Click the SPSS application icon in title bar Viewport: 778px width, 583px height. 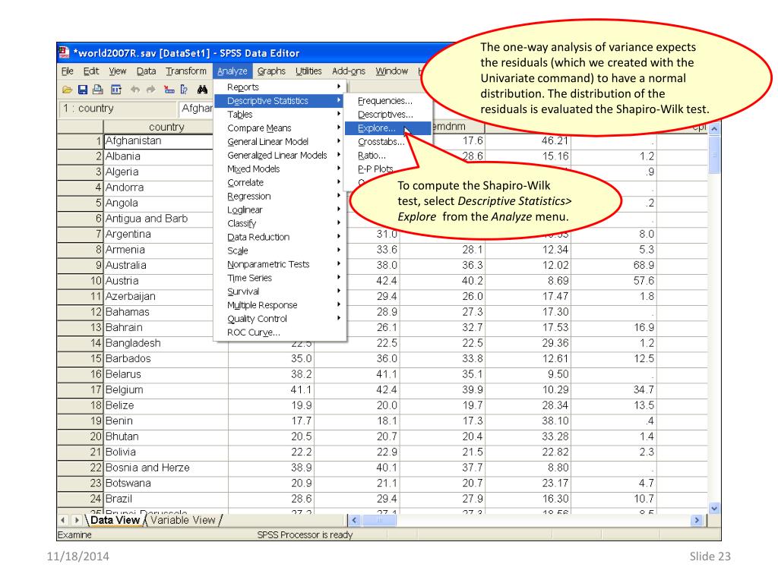(x=64, y=52)
